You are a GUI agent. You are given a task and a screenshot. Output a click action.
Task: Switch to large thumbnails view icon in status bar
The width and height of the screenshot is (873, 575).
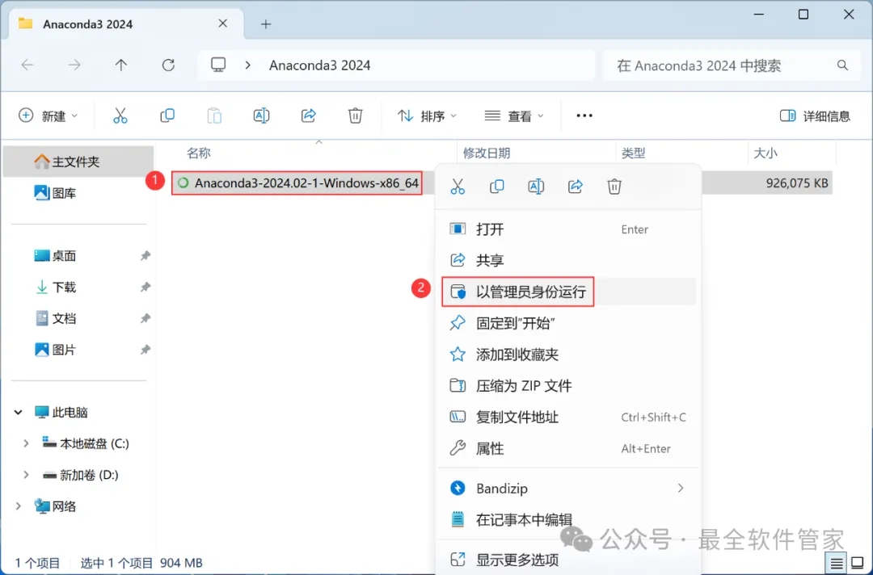[x=858, y=564]
